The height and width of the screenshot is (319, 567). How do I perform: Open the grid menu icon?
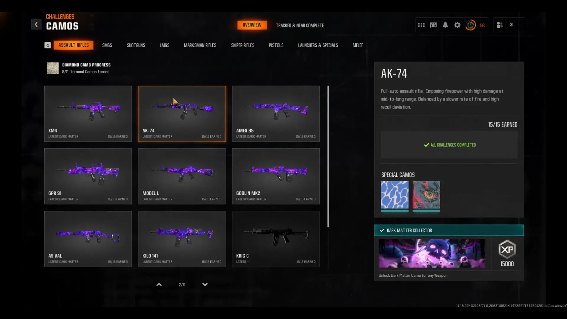(421, 25)
